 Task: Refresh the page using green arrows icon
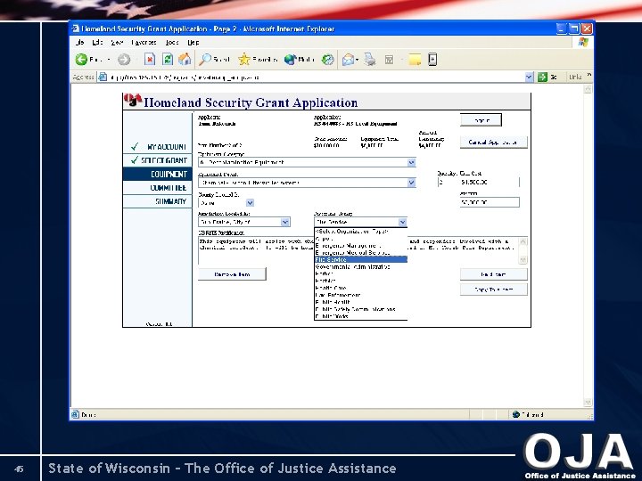[x=168, y=60]
